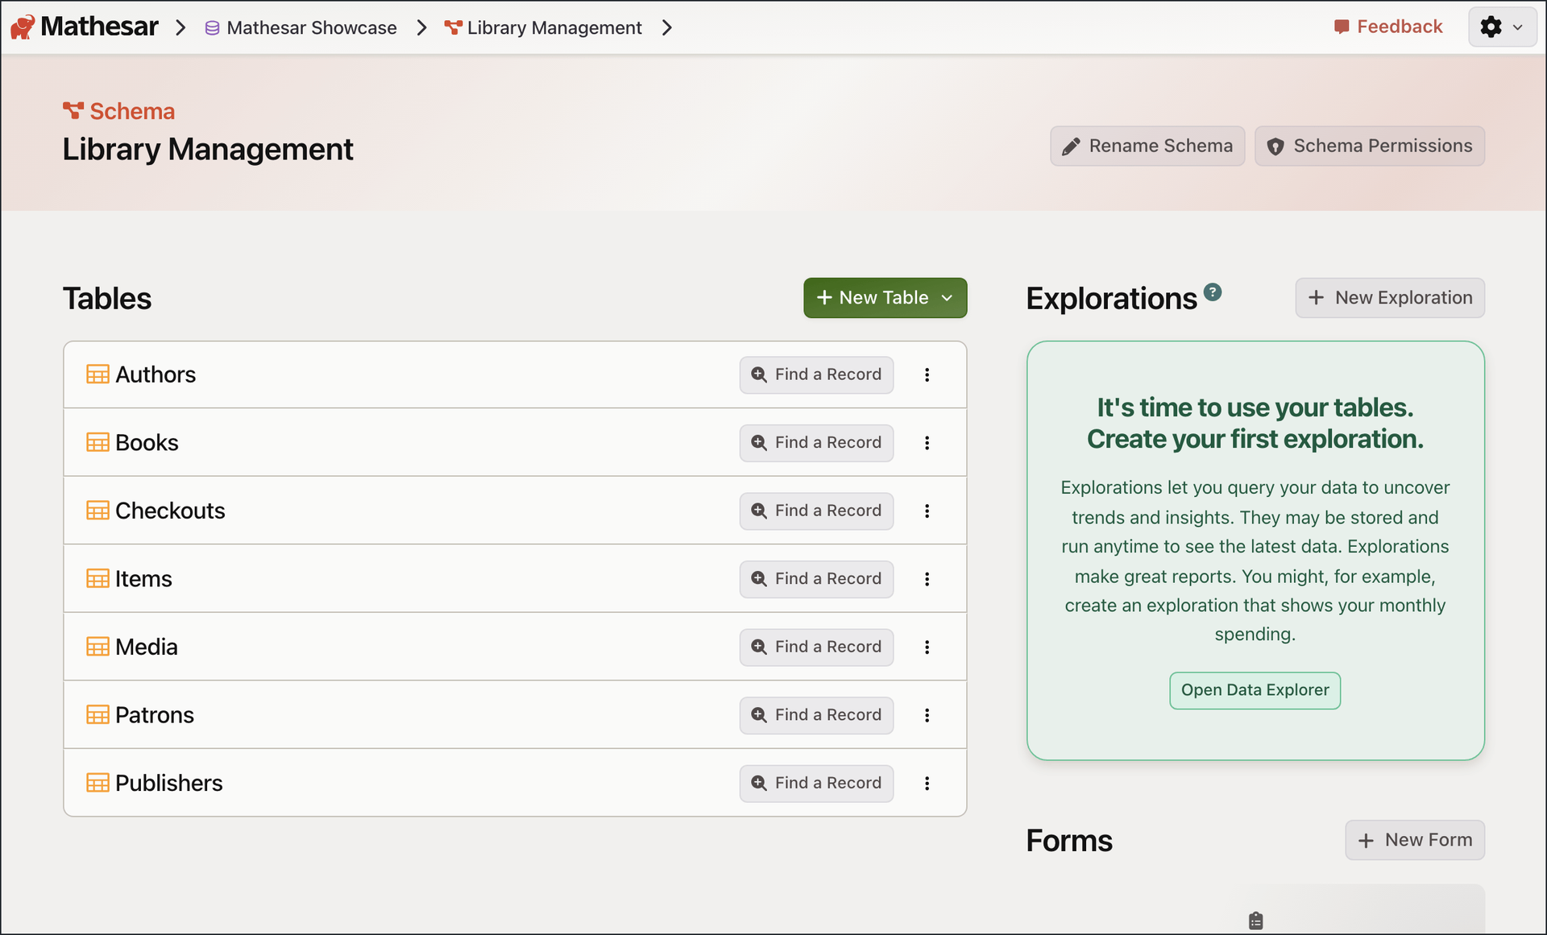Image resolution: width=1547 pixels, height=935 pixels.
Task: Click Find a Record for Media
Action: (816, 647)
